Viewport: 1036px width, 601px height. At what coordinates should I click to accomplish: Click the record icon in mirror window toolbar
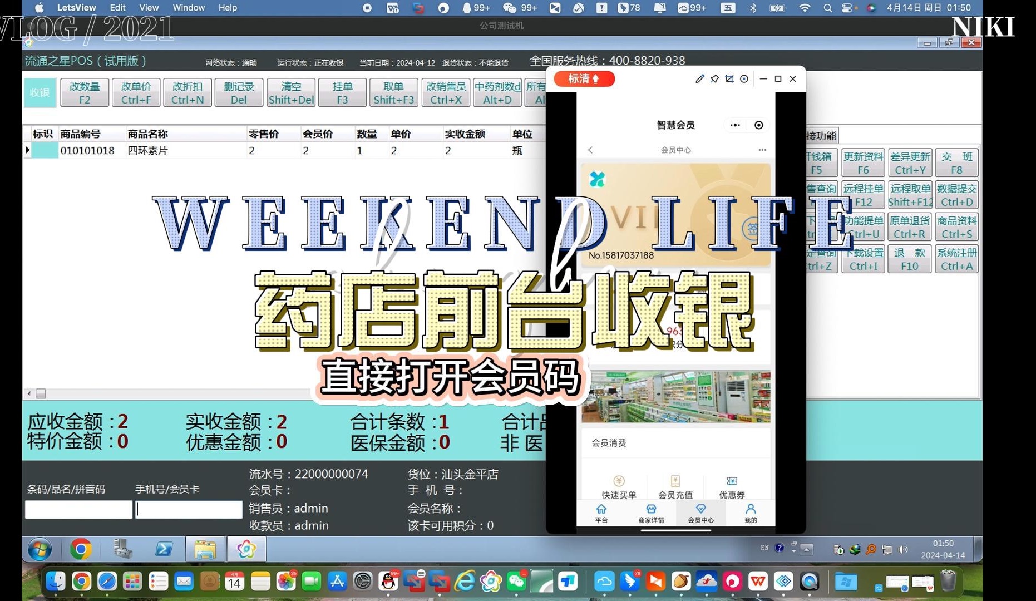tap(744, 79)
